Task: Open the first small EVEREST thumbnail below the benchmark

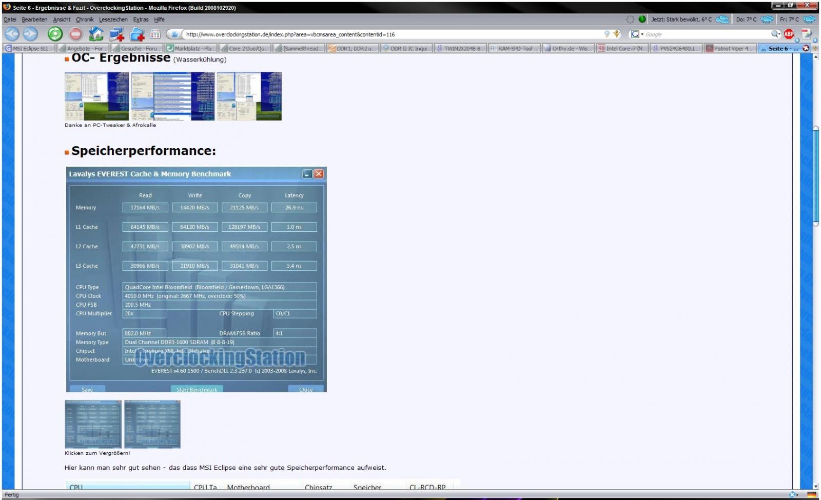Action: point(93,424)
